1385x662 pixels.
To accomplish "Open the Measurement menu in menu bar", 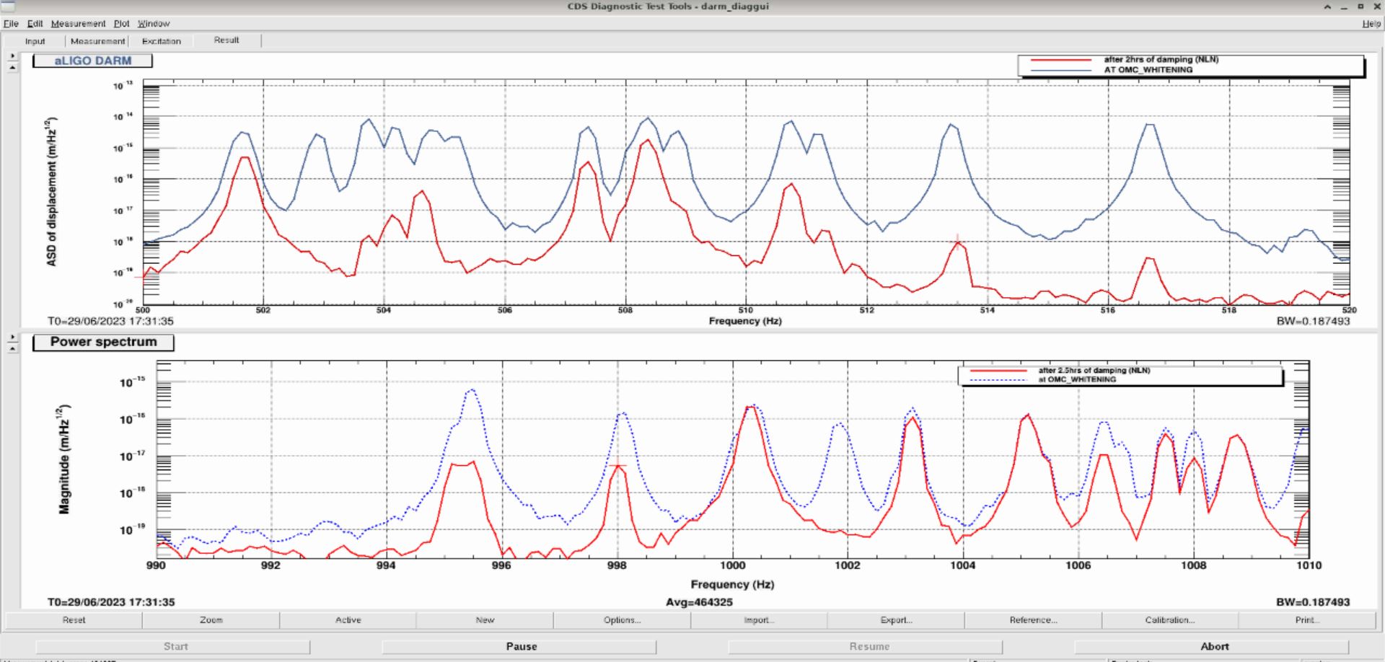I will pos(78,24).
